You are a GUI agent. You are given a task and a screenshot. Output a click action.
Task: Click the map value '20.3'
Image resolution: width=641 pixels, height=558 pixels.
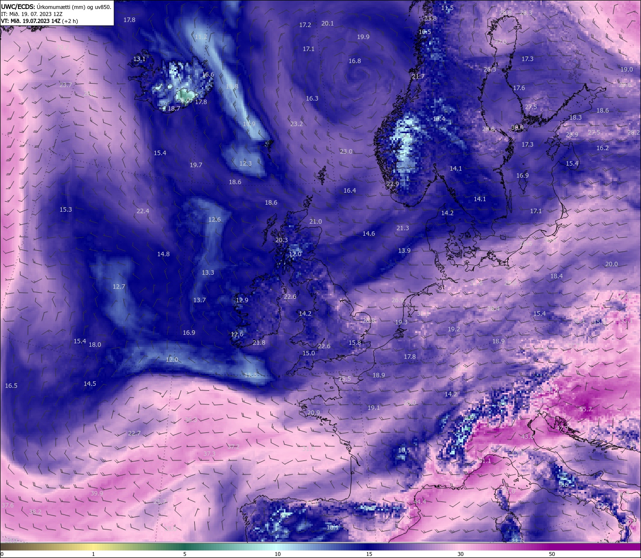[281, 240]
